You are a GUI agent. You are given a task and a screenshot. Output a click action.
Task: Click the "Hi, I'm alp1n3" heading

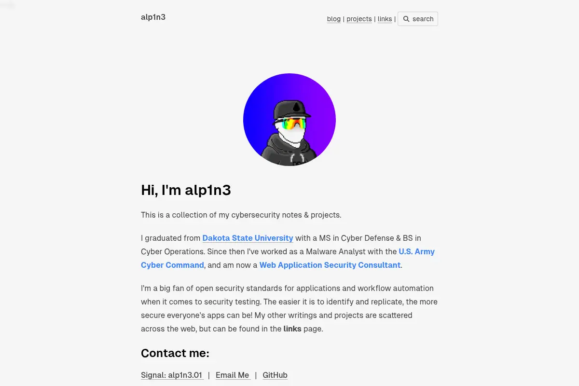(186, 190)
